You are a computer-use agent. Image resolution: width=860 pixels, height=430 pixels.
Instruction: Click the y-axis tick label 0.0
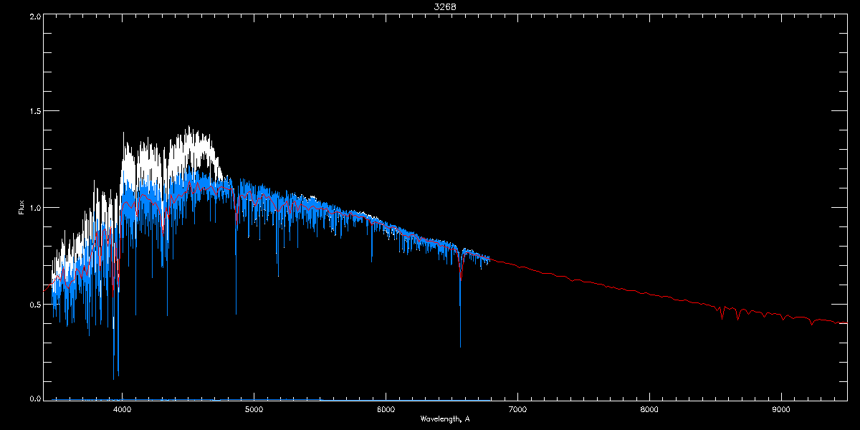tap(34, 399)
